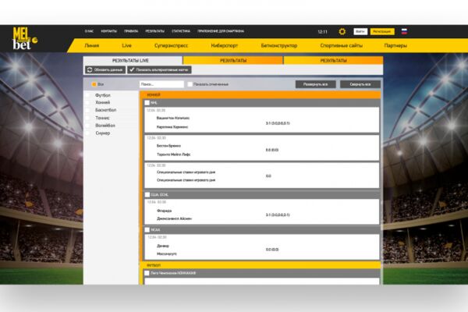Tick the NCAA league checkbox
This screenshot has height=312, width=468.
point(147,230)
